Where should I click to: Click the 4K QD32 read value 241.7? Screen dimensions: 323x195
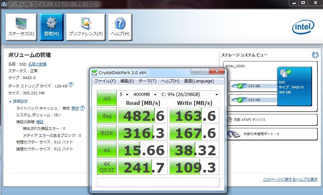click(143, 167)
